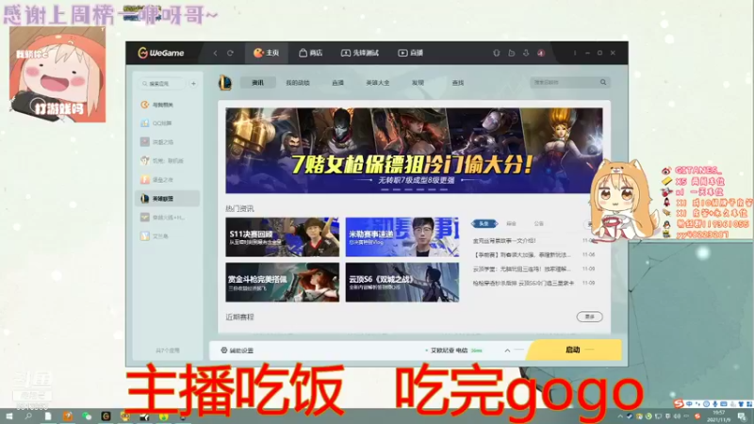Open the 【季前赛】 news headline

pyautogui.click(x=521, y=254)
